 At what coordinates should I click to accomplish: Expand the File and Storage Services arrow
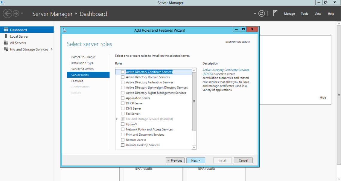51,49
